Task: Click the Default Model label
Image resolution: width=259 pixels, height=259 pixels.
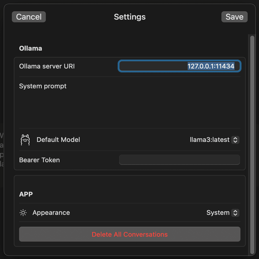Action: pyautogui.click(x=58, y=140)
